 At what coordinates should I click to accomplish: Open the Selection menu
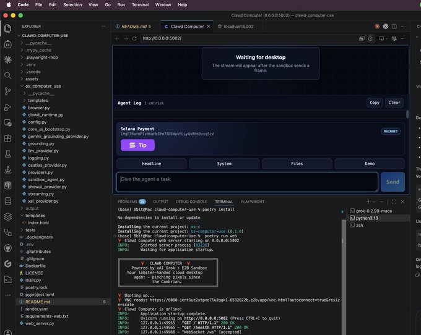coord(72,4)
